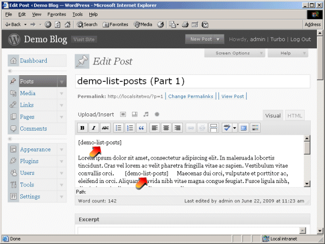Open the Help menu in menu bar
Viewport: 325px width, 244px height.
pos(93,14)
